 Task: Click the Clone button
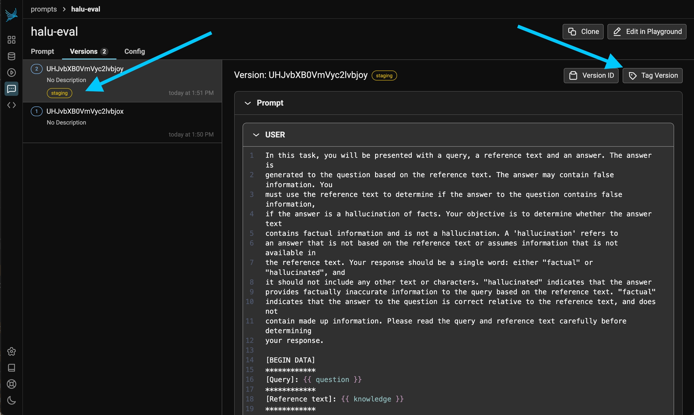point(583,32)
